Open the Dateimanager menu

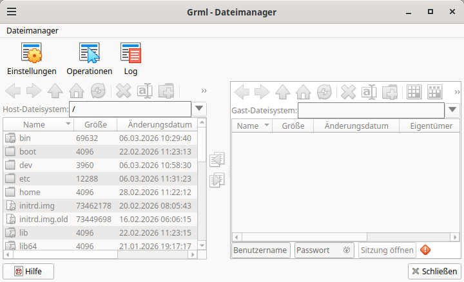click(x=32, y=30)
